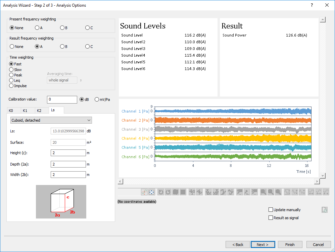Screen dimensions: 335x252
Task: Click the Channel 3 grey waveform
Action: pos(233,129)
